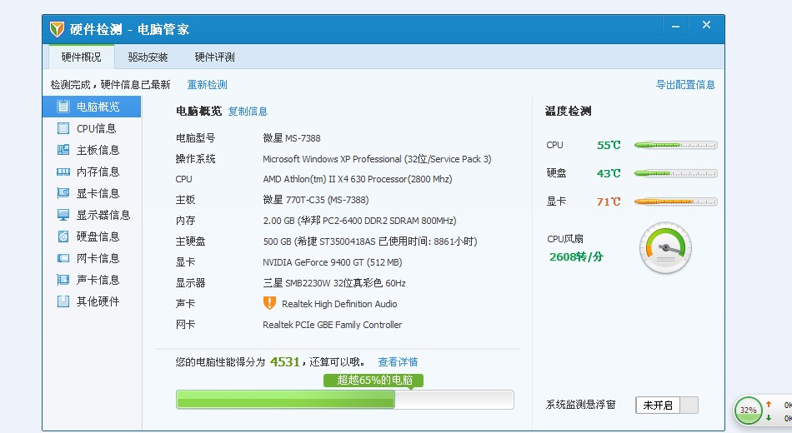
Task: Open the CPU信息 sidebar icon
Action: [x=63, y=128]
